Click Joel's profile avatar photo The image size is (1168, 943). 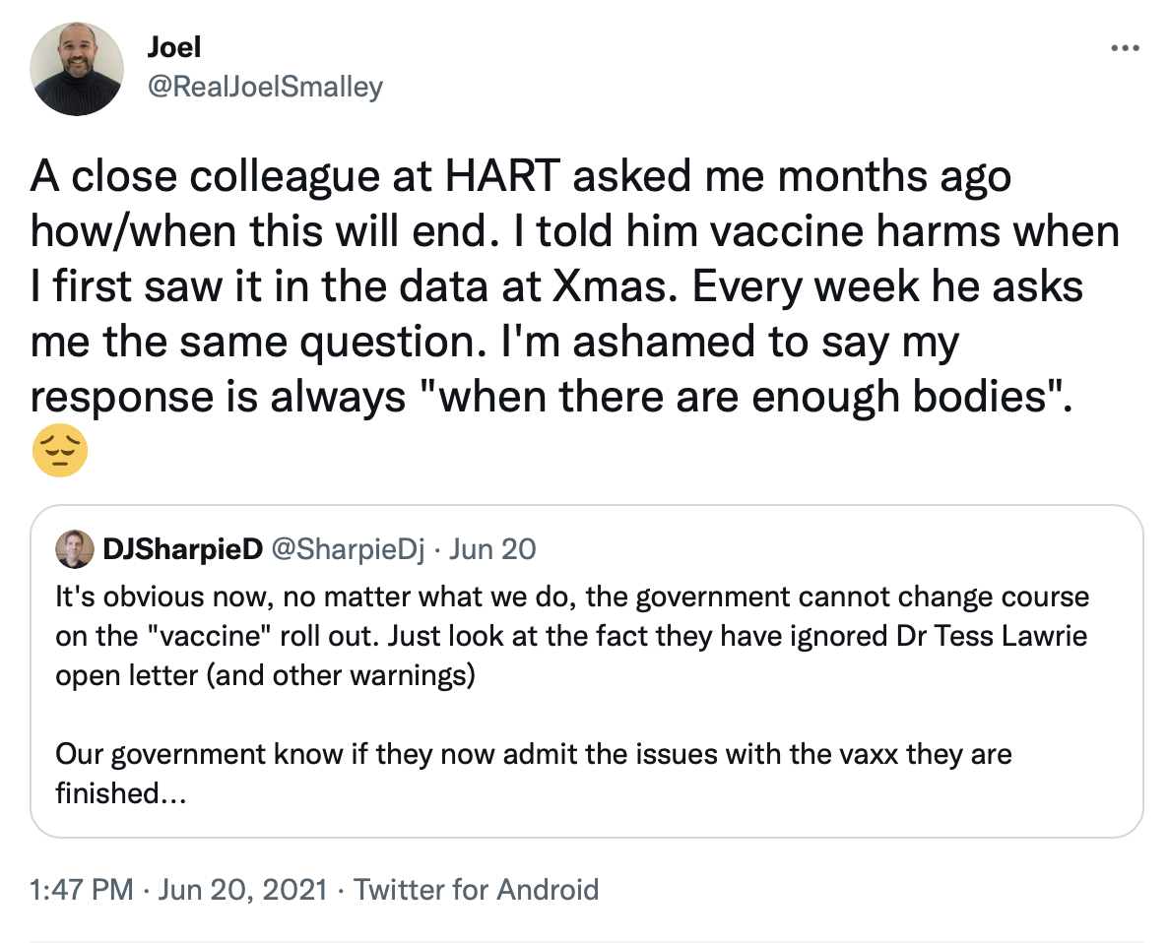(77, 69)
